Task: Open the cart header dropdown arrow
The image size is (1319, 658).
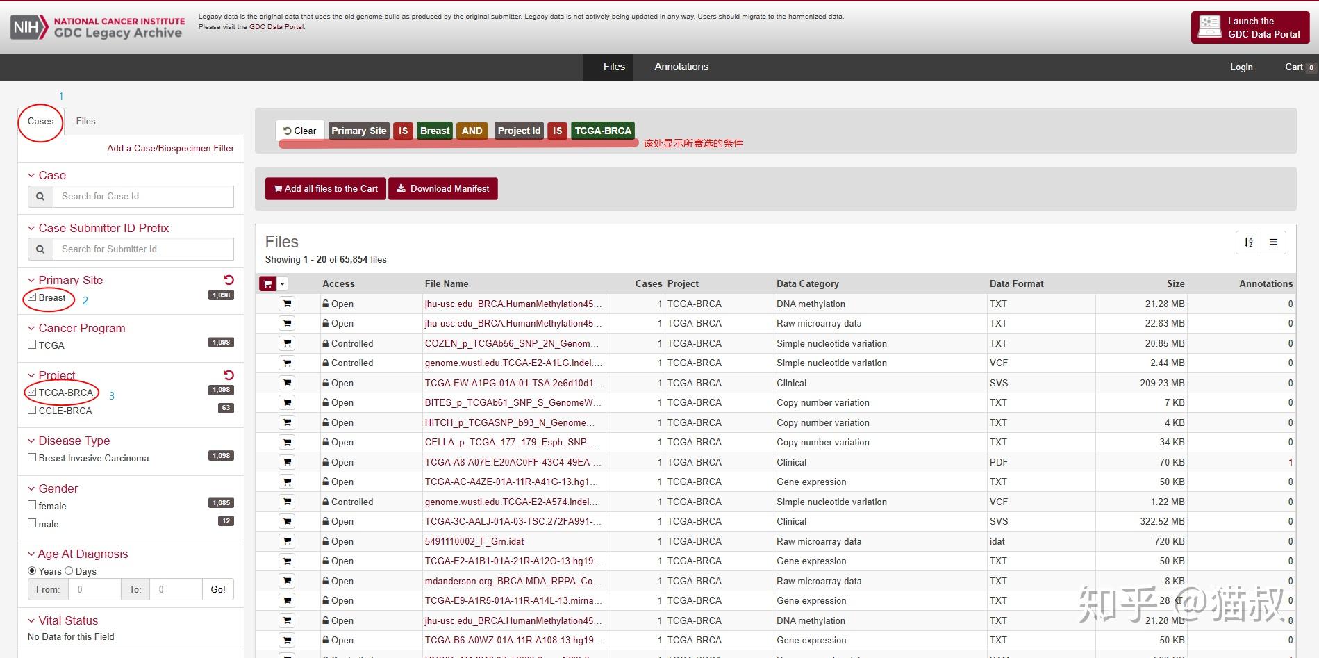Action: (282, 284)
